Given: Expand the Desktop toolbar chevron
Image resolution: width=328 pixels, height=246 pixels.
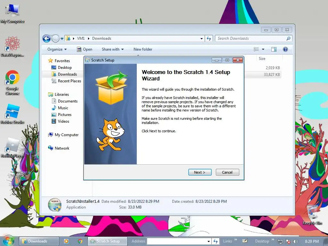Looking at the screenshot, I should pos(273,240).
